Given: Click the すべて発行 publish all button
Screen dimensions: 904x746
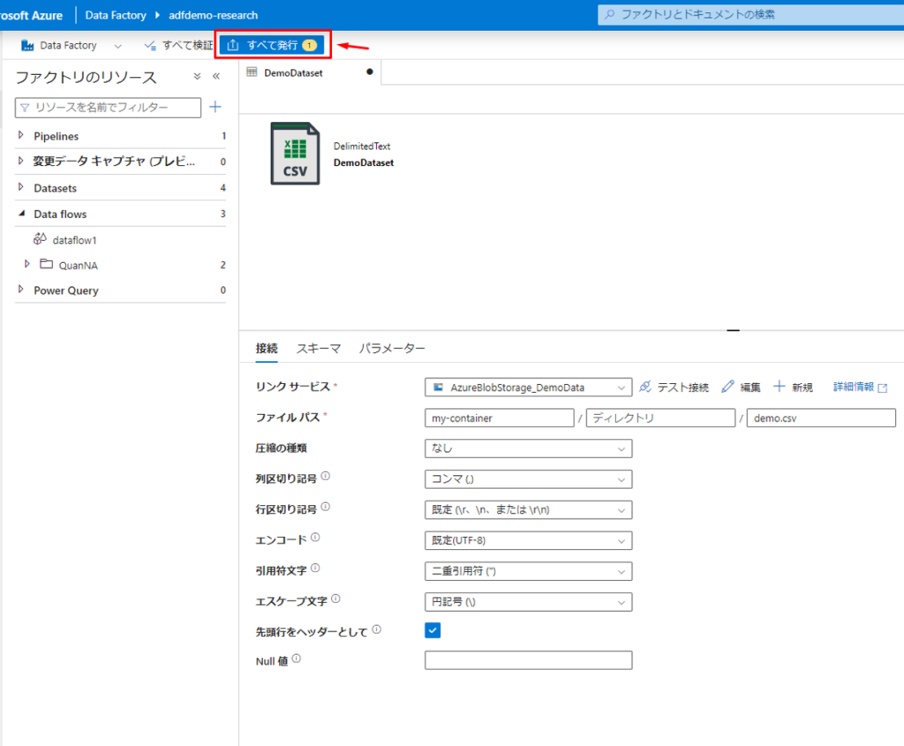Looking at the screenshot, I should pos(272,45).
